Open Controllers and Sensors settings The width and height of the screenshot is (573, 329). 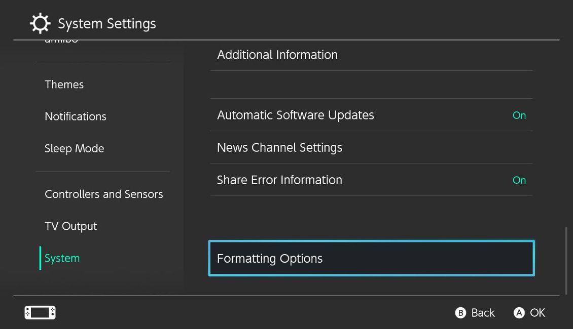pos(103,194)
